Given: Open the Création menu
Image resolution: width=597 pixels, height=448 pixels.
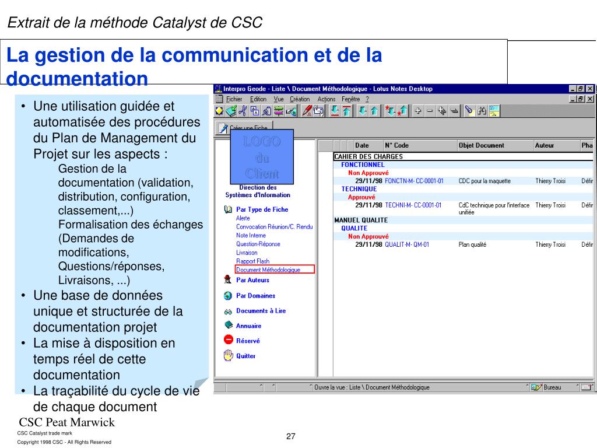Looking at the screenshot, I should (300, 99).
